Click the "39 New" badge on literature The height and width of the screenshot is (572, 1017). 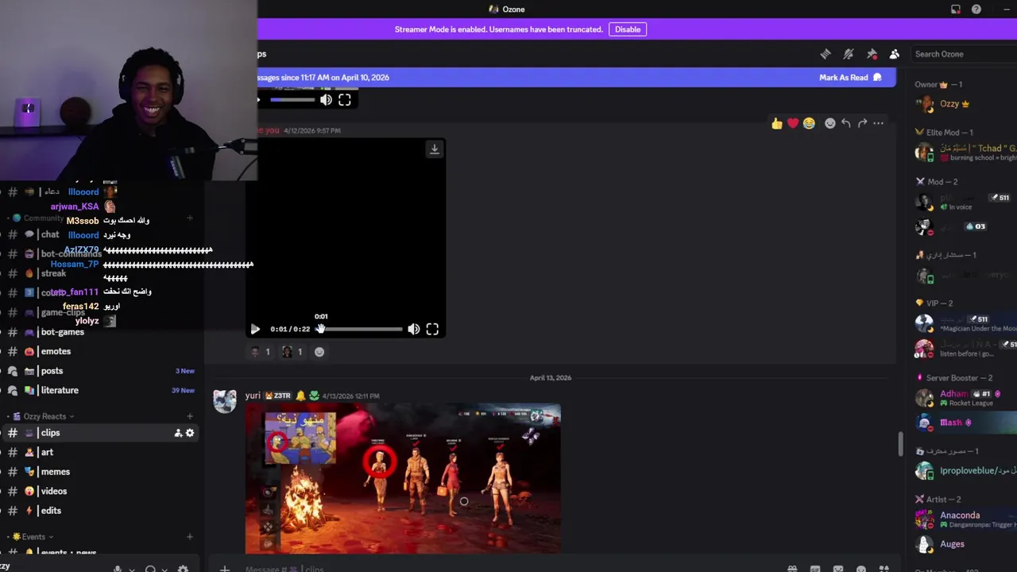point(183,390)
